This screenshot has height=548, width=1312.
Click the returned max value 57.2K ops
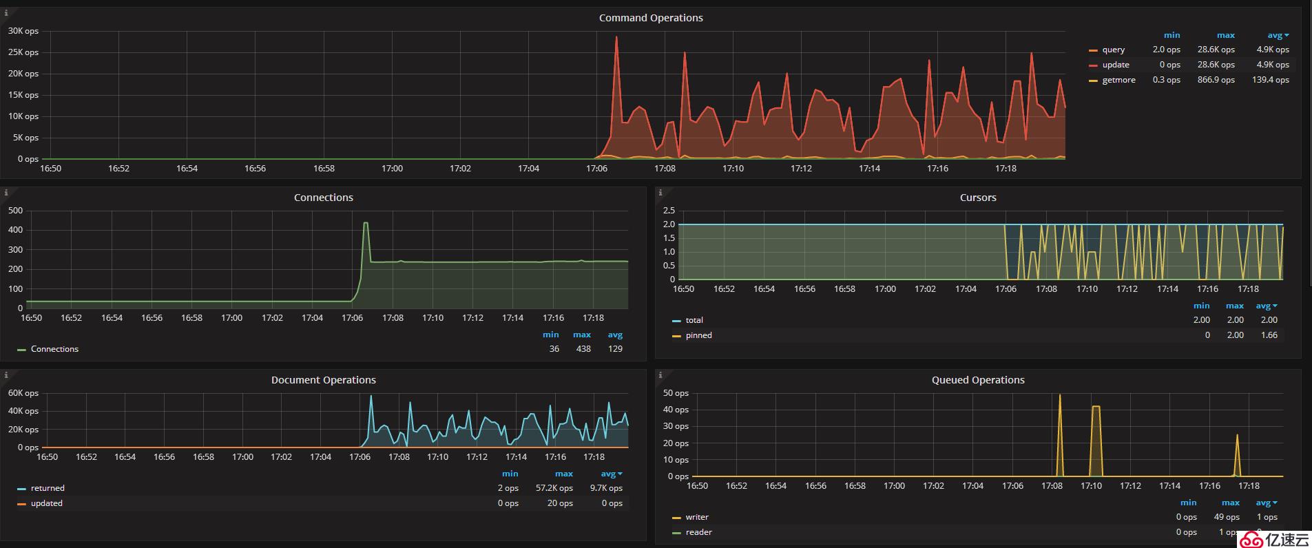tap(554, 488)
